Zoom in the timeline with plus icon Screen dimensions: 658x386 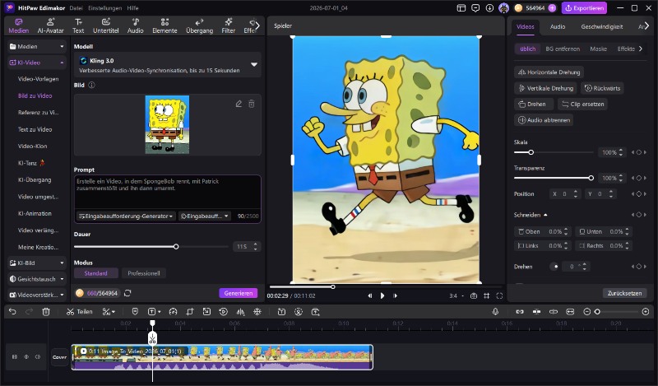pyautogui.click(x=646, y=312)
